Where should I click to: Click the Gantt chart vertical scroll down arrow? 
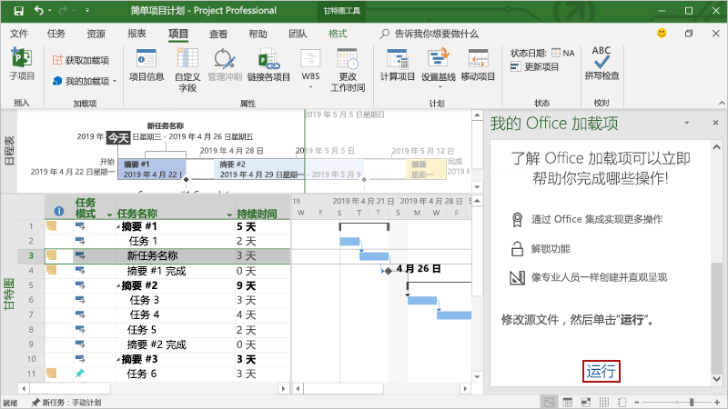(x=477, y=376)
